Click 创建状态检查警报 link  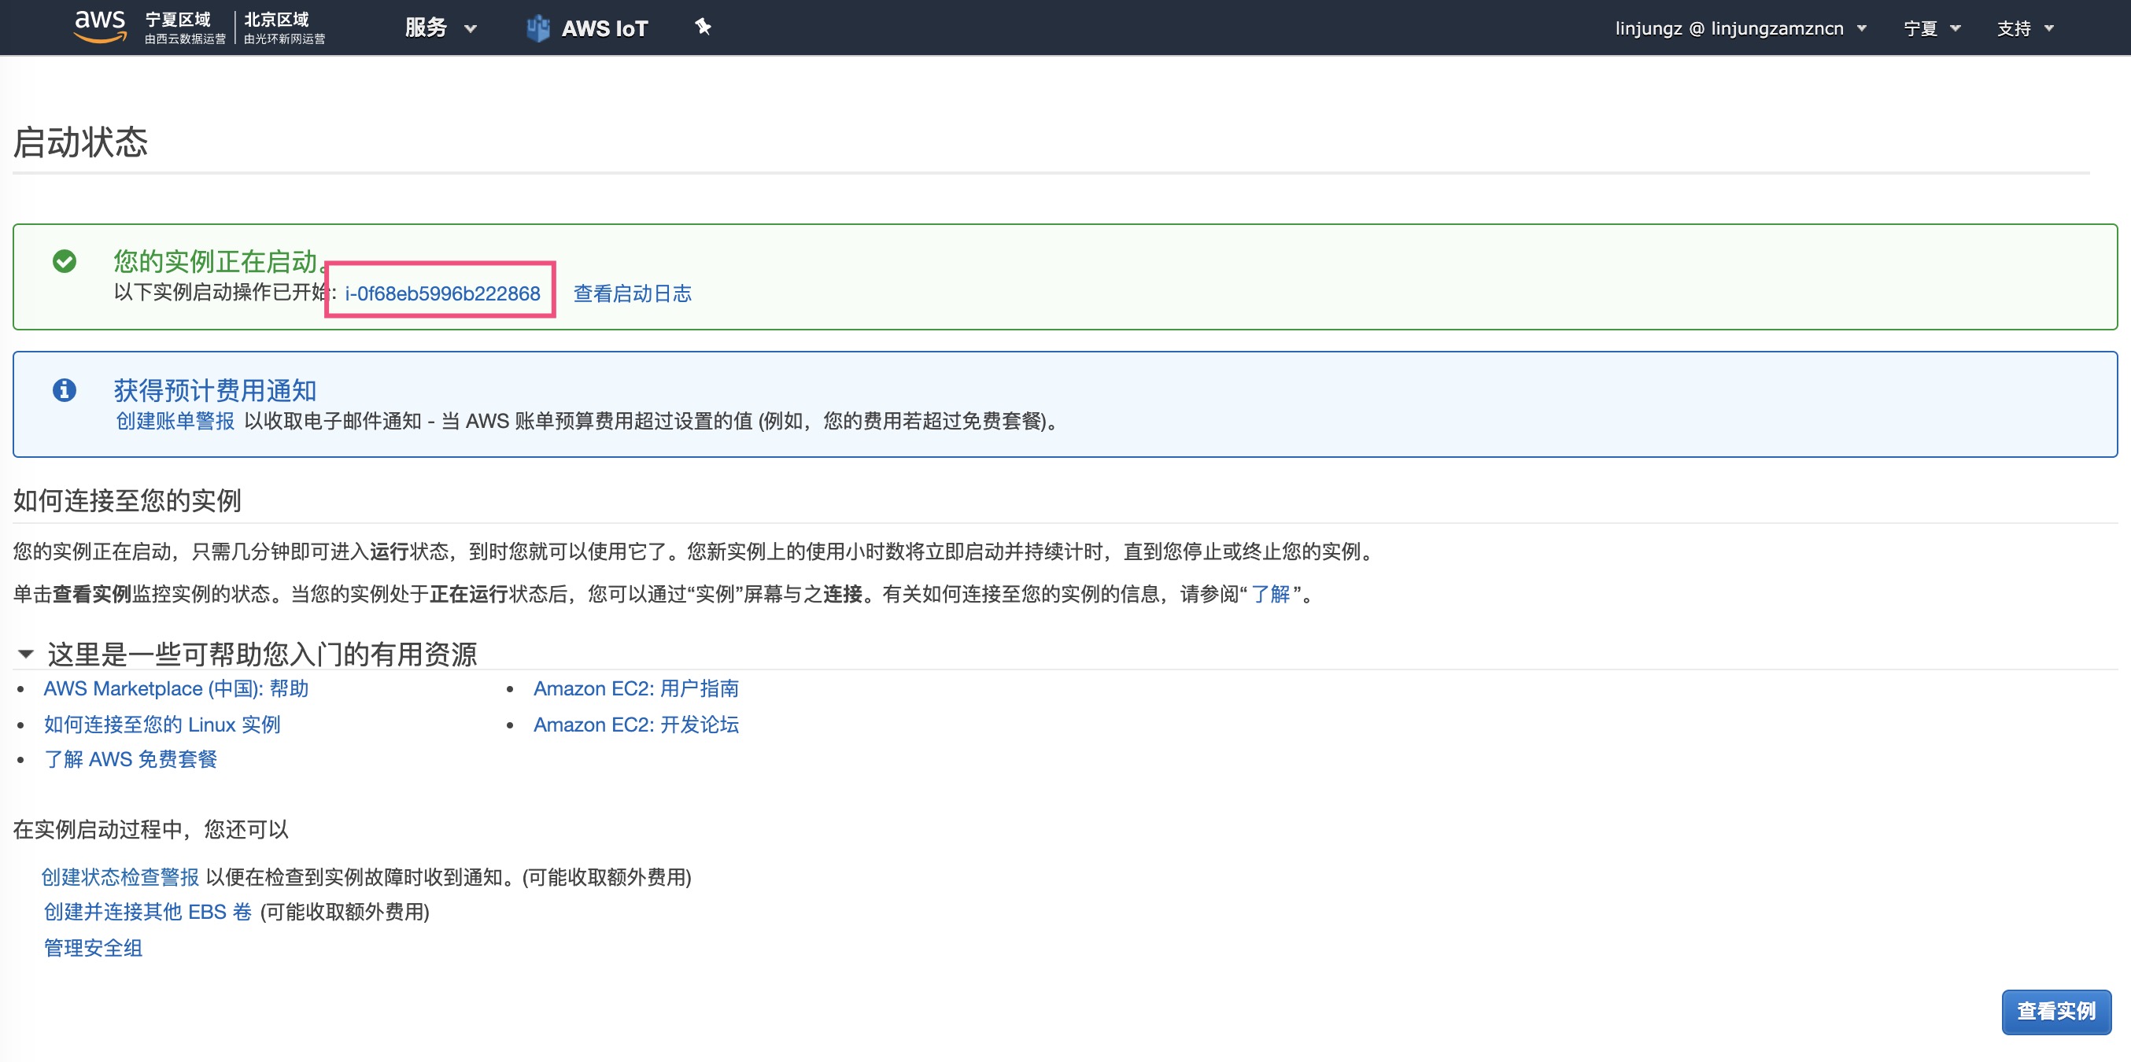point(120,876)
